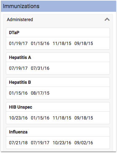This screenshot has height=153, width=117.
Task: Click Hepatitis A date 07/19/17
Action: [x=18, y=68]
